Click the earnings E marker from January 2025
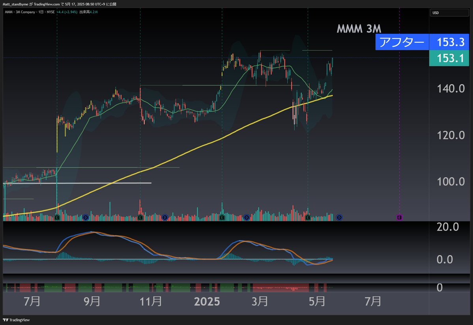Screen dimensions: 473x325 tap(222, 217)
